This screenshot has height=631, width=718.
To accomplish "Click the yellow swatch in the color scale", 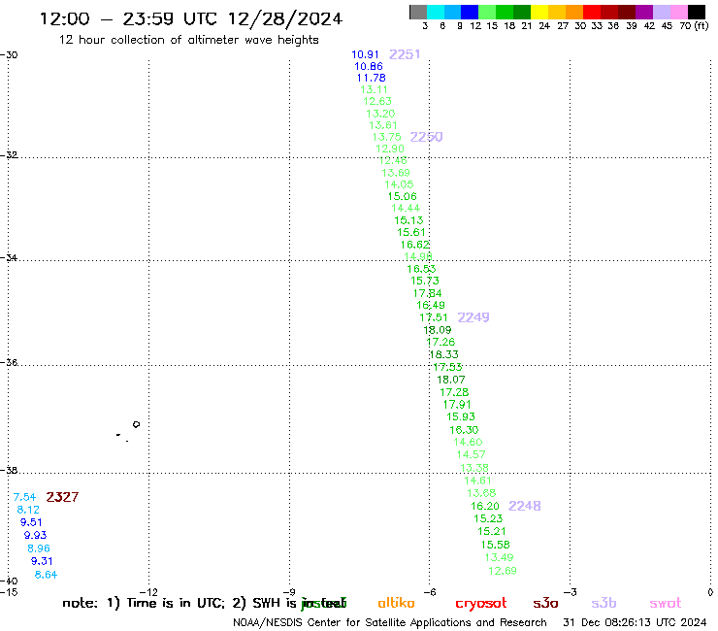I will [539, 12].
